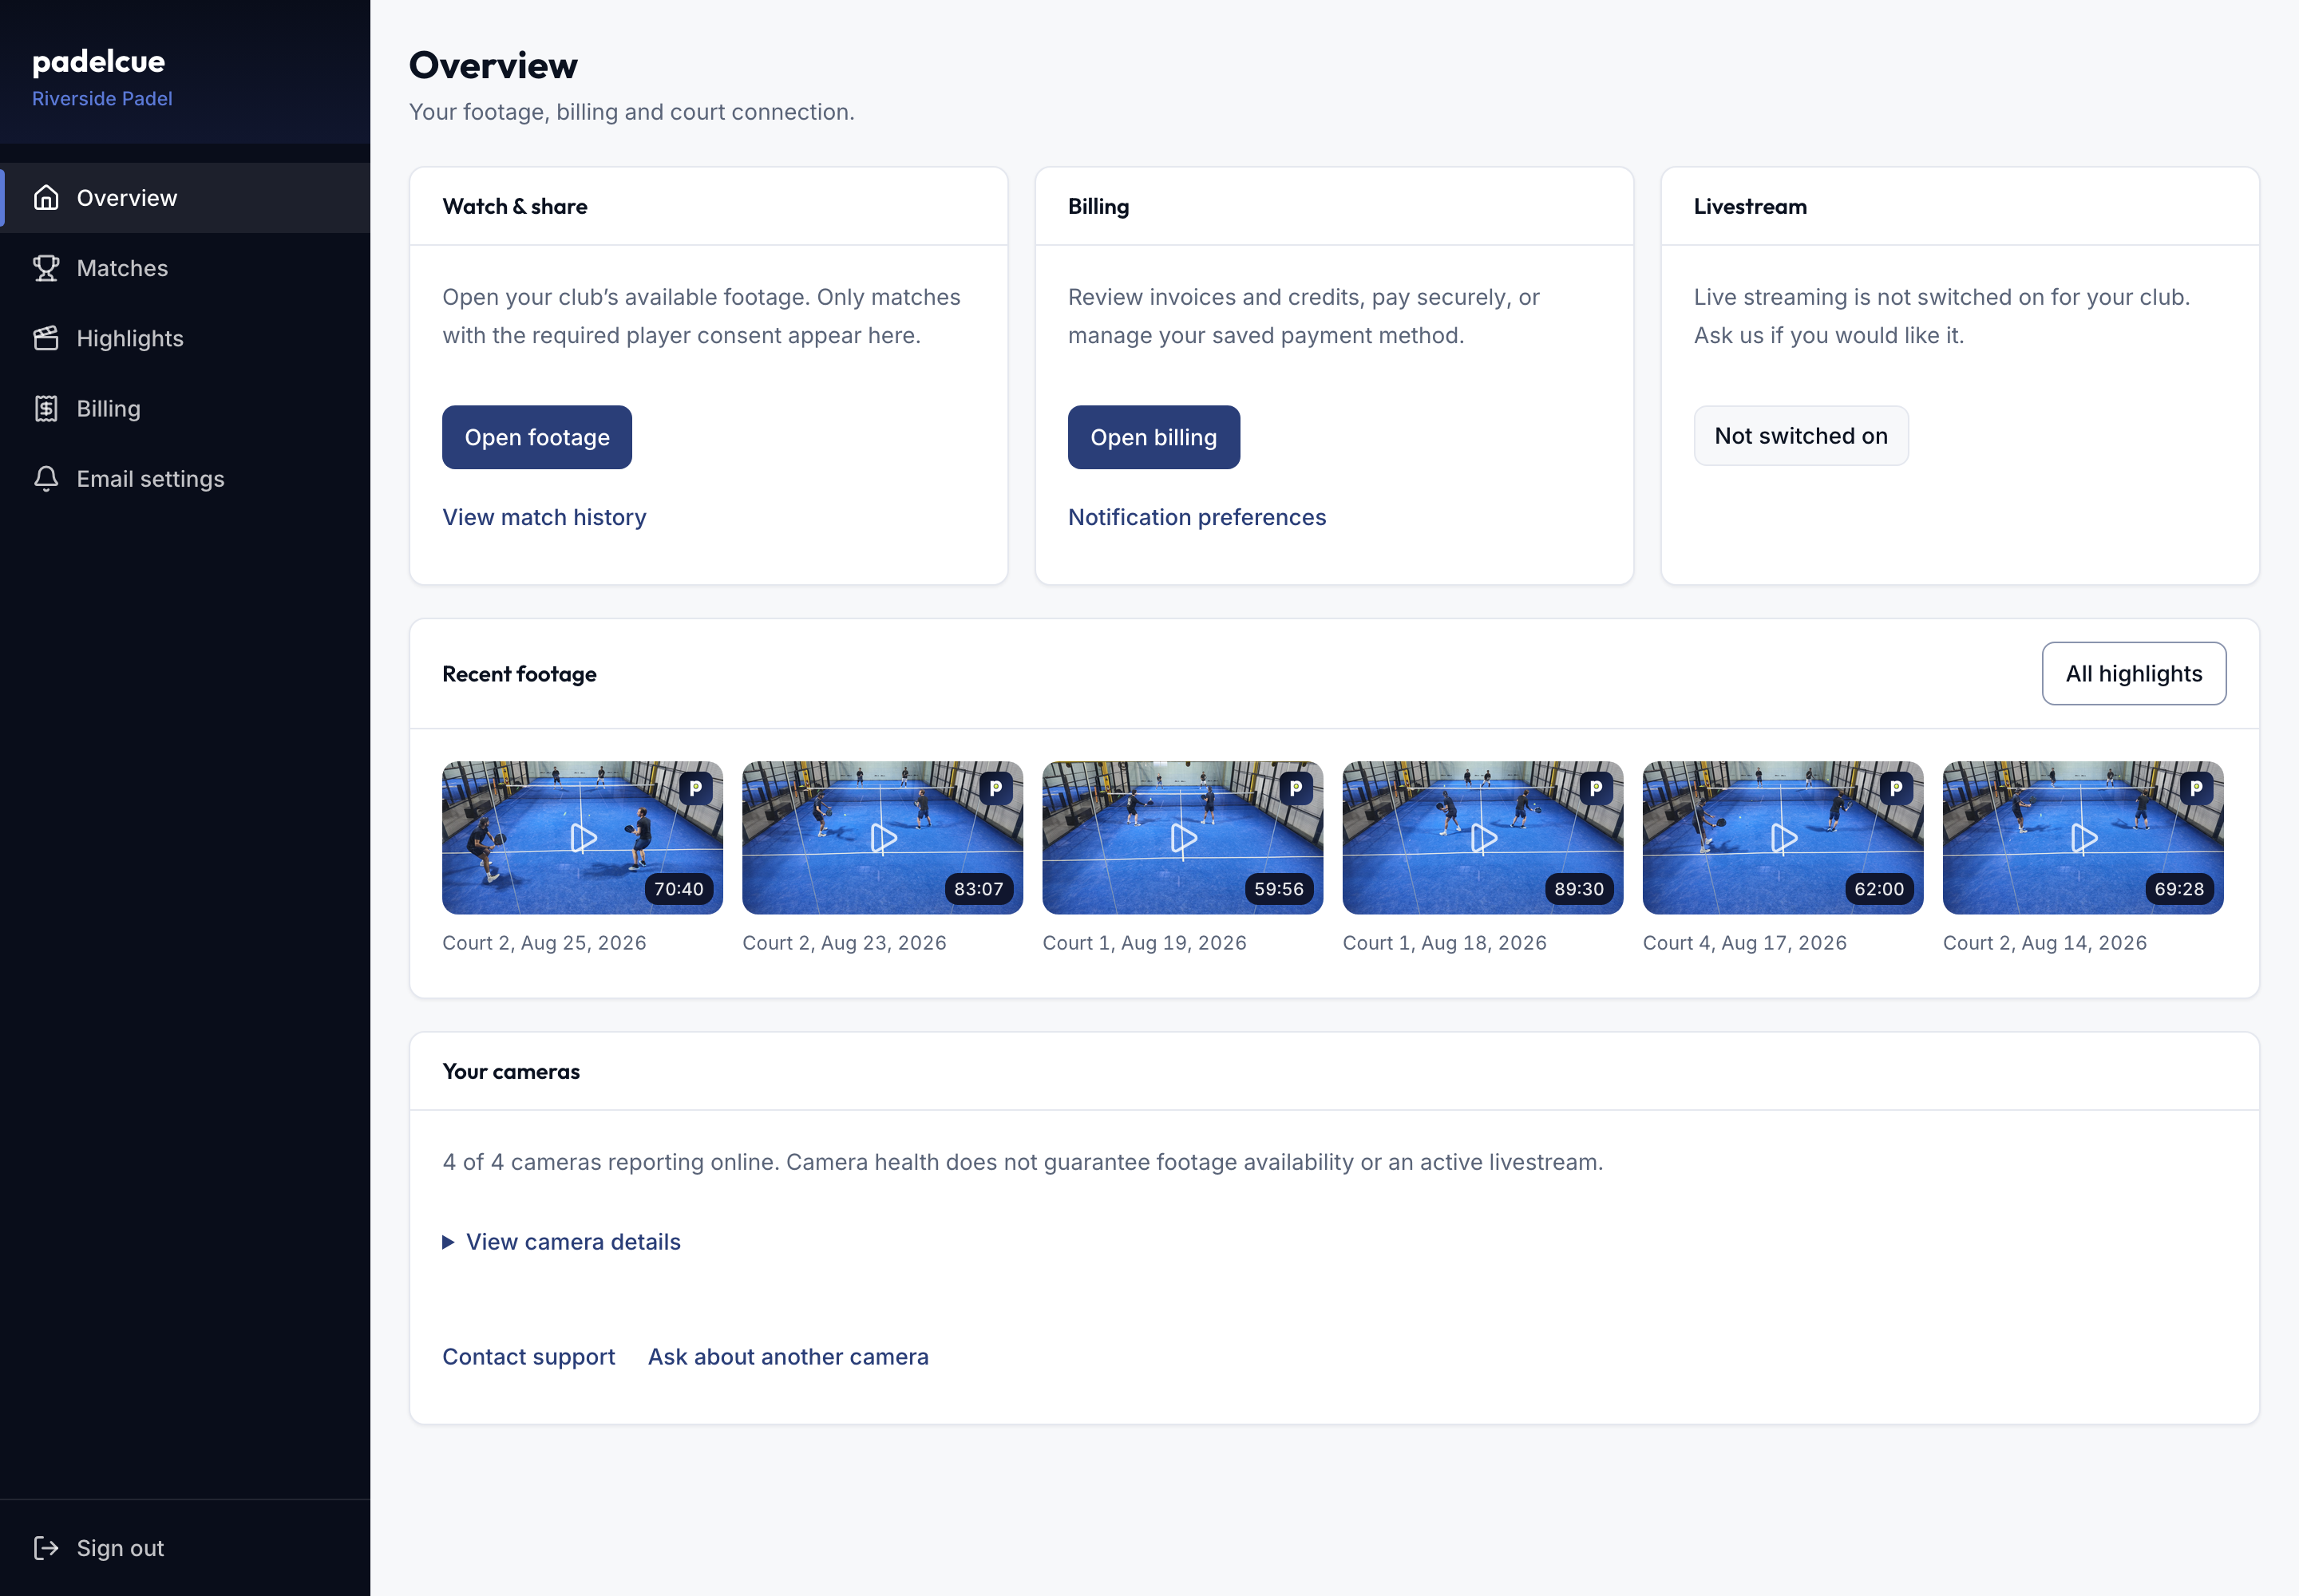Play the Court 1, Aug 19 video
This screenshot has width=2299, height=1596.
(1184, 838)
